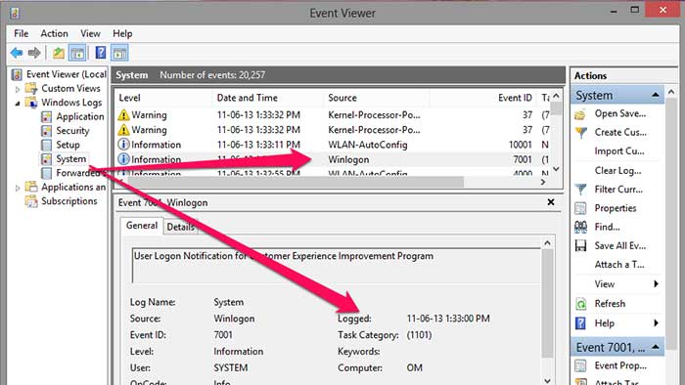Click the Filter Current Log funnel icon
Viewport: 685px width, 385px height.
[580, 190]
